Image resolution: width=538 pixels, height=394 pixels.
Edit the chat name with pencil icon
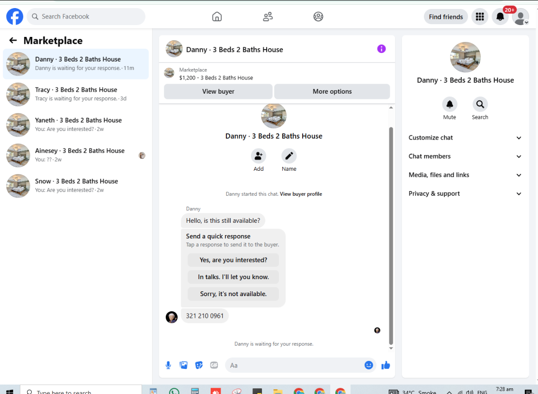click(289, 156)
